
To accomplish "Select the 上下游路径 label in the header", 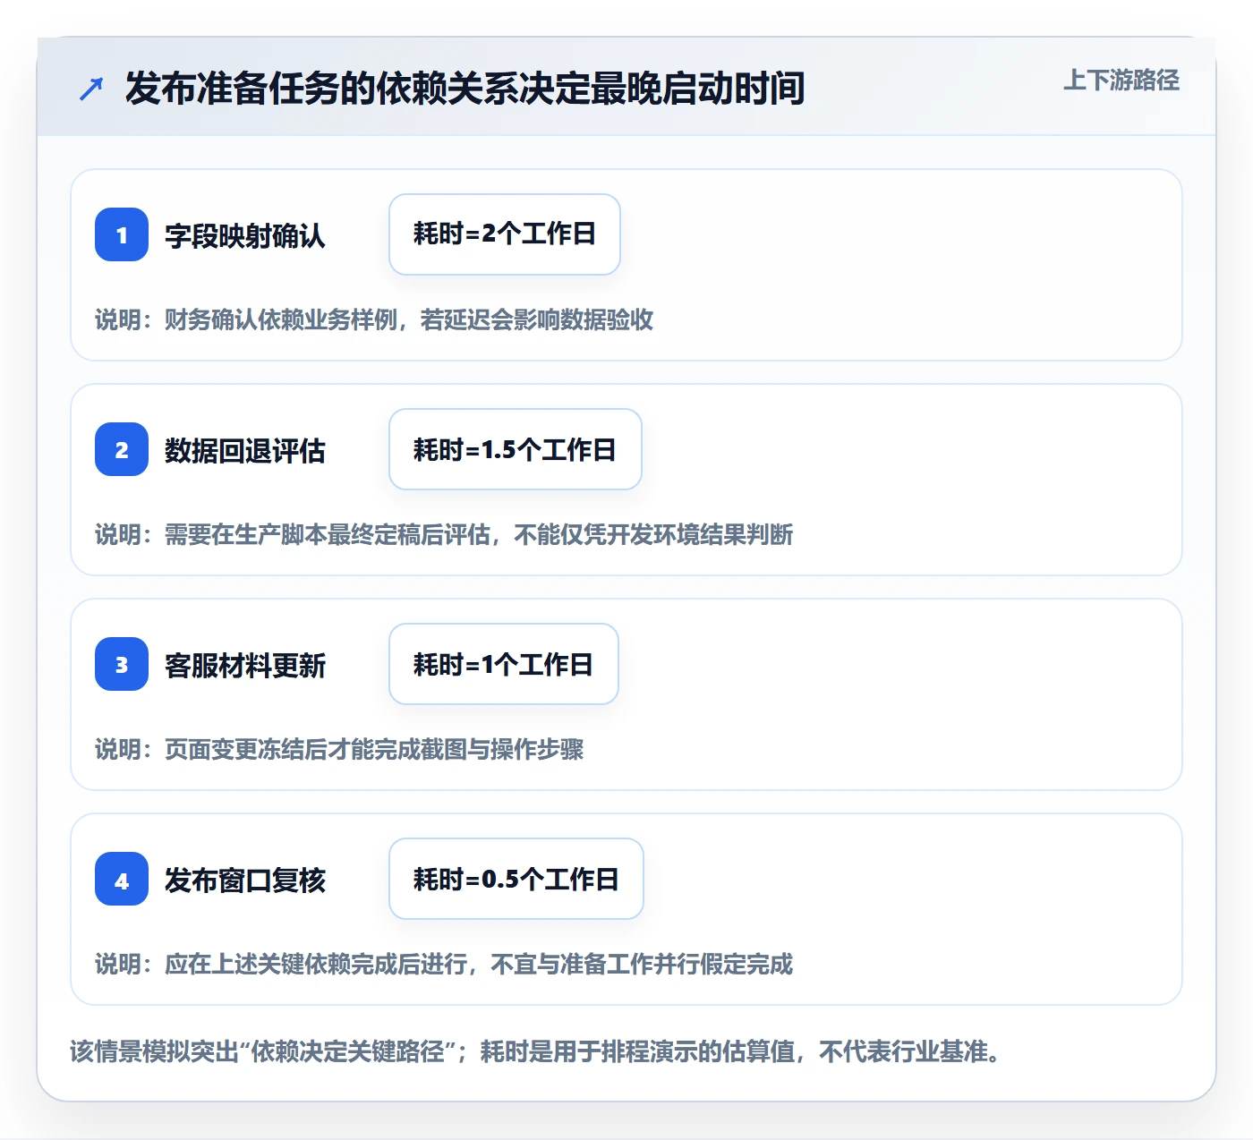I will (1121, 81).
